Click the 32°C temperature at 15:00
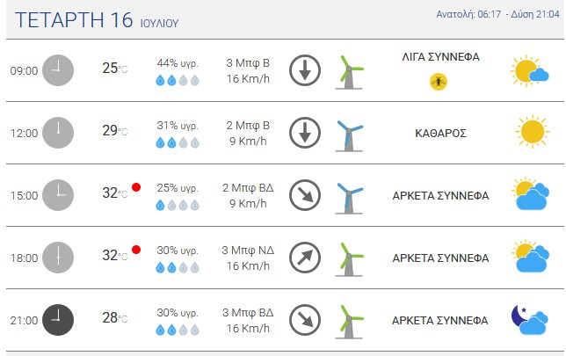 [x=115, y=193]
